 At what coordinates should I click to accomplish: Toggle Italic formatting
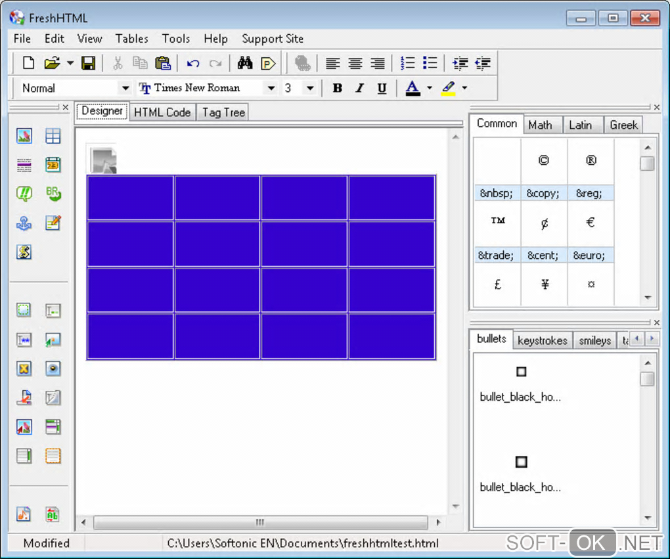[359, 88]
